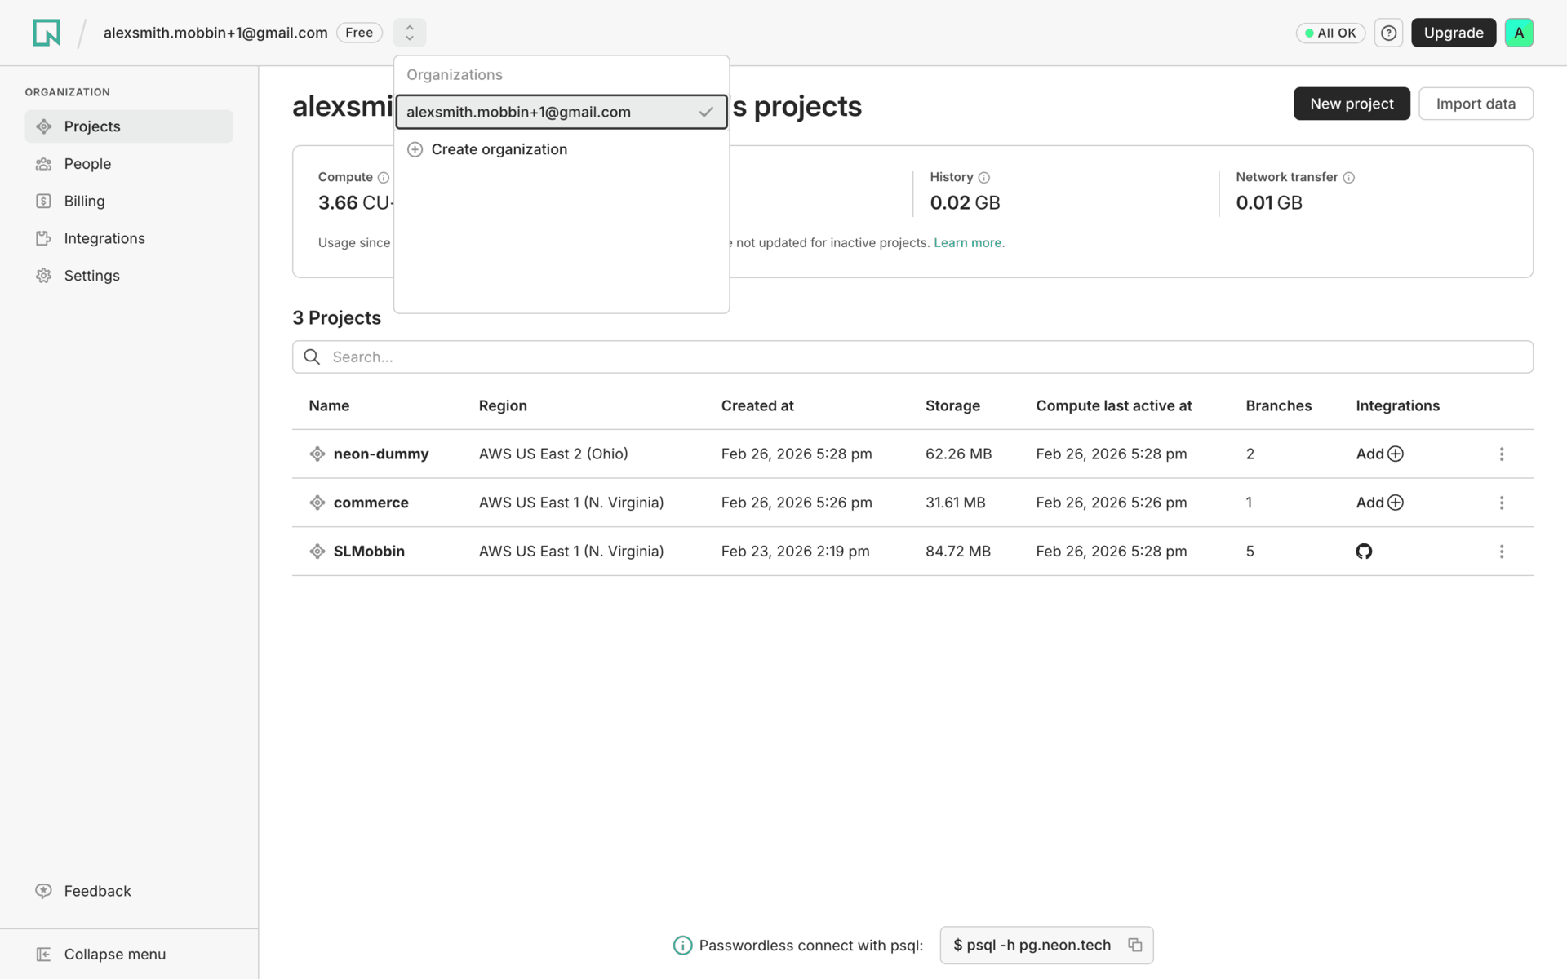This screenshot has width=1567, height=979.
Task: Click the 84.72 MB storage value
Action: pyautogui.click(x=958, y=552)
